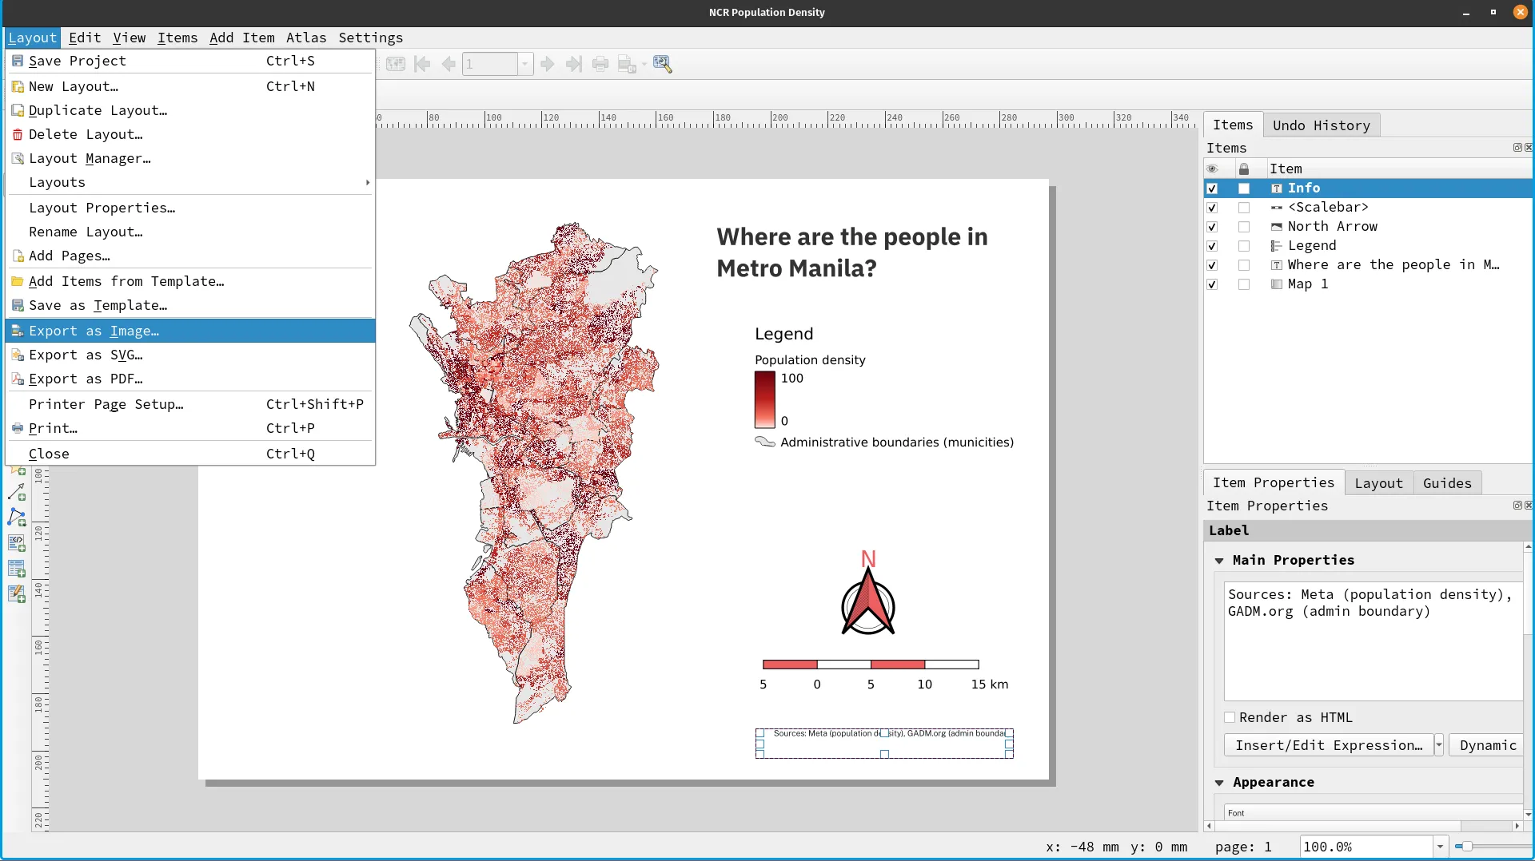Select the North Arrow item in Items list

[1333, 227]
